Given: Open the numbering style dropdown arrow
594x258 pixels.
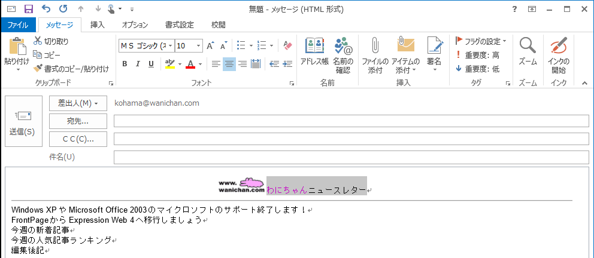Looking at the screenshot, I should (272, 46).
